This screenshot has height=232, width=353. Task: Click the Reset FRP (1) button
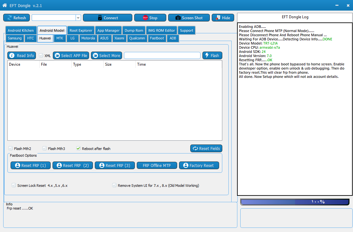click(x=31, y=165)
